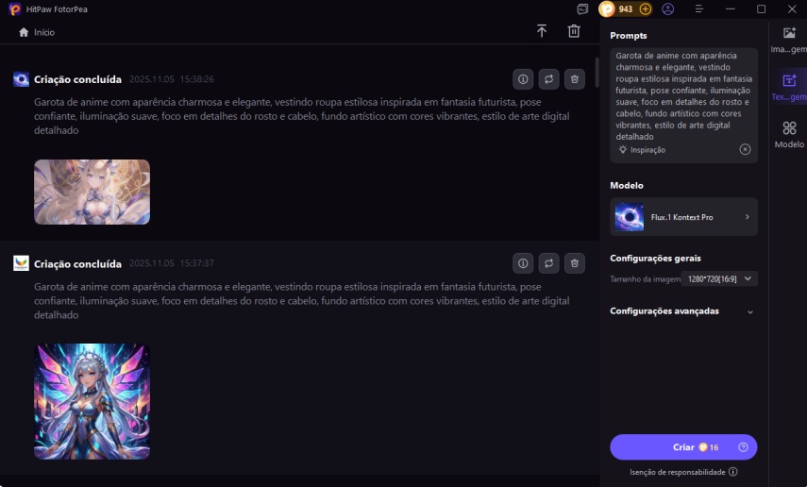
Task: Open the Flux.1 Kontext Pro model selector
Action: point(683,217)
